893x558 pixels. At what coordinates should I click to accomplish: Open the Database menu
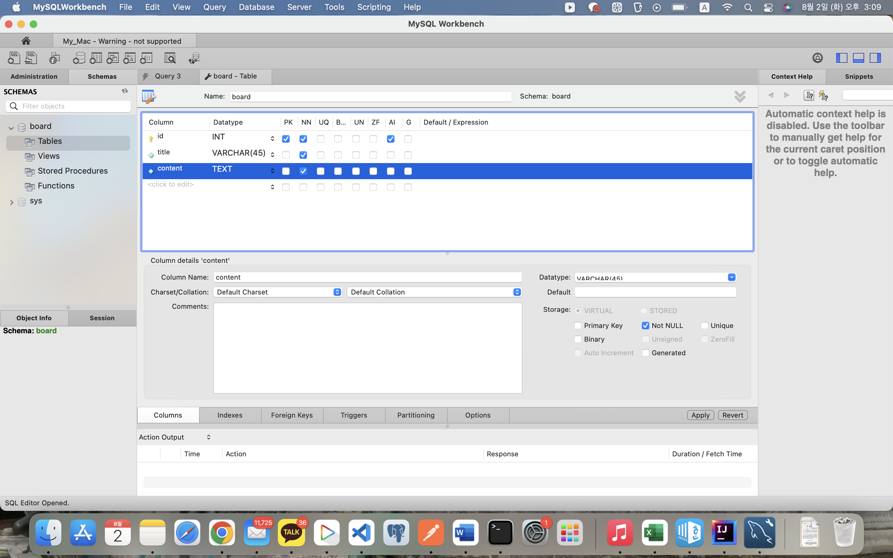click(x=256, y=7)
